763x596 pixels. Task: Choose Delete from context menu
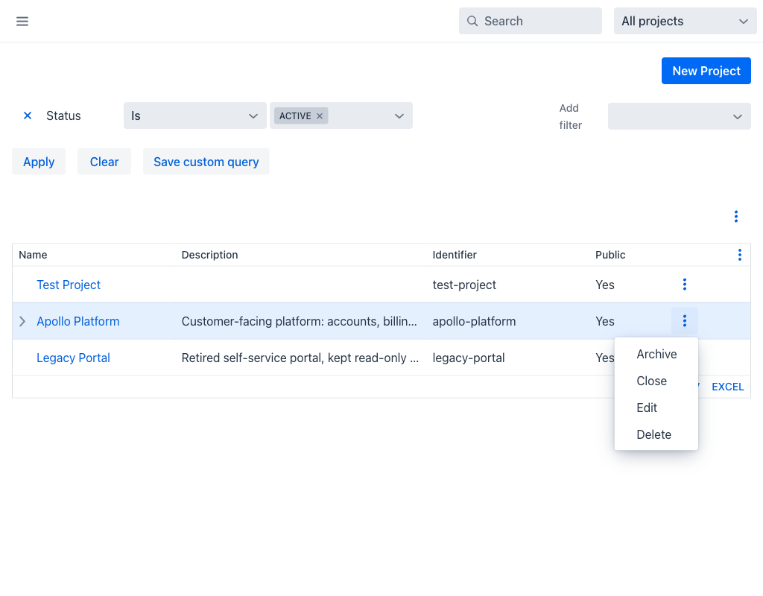tap(656, 434)
